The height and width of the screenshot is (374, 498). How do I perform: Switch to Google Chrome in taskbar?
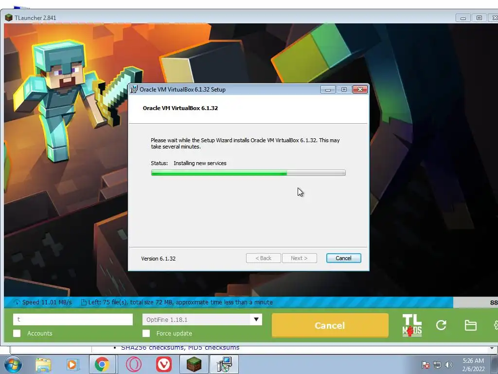pyautogui.click(x=102, y=364)
